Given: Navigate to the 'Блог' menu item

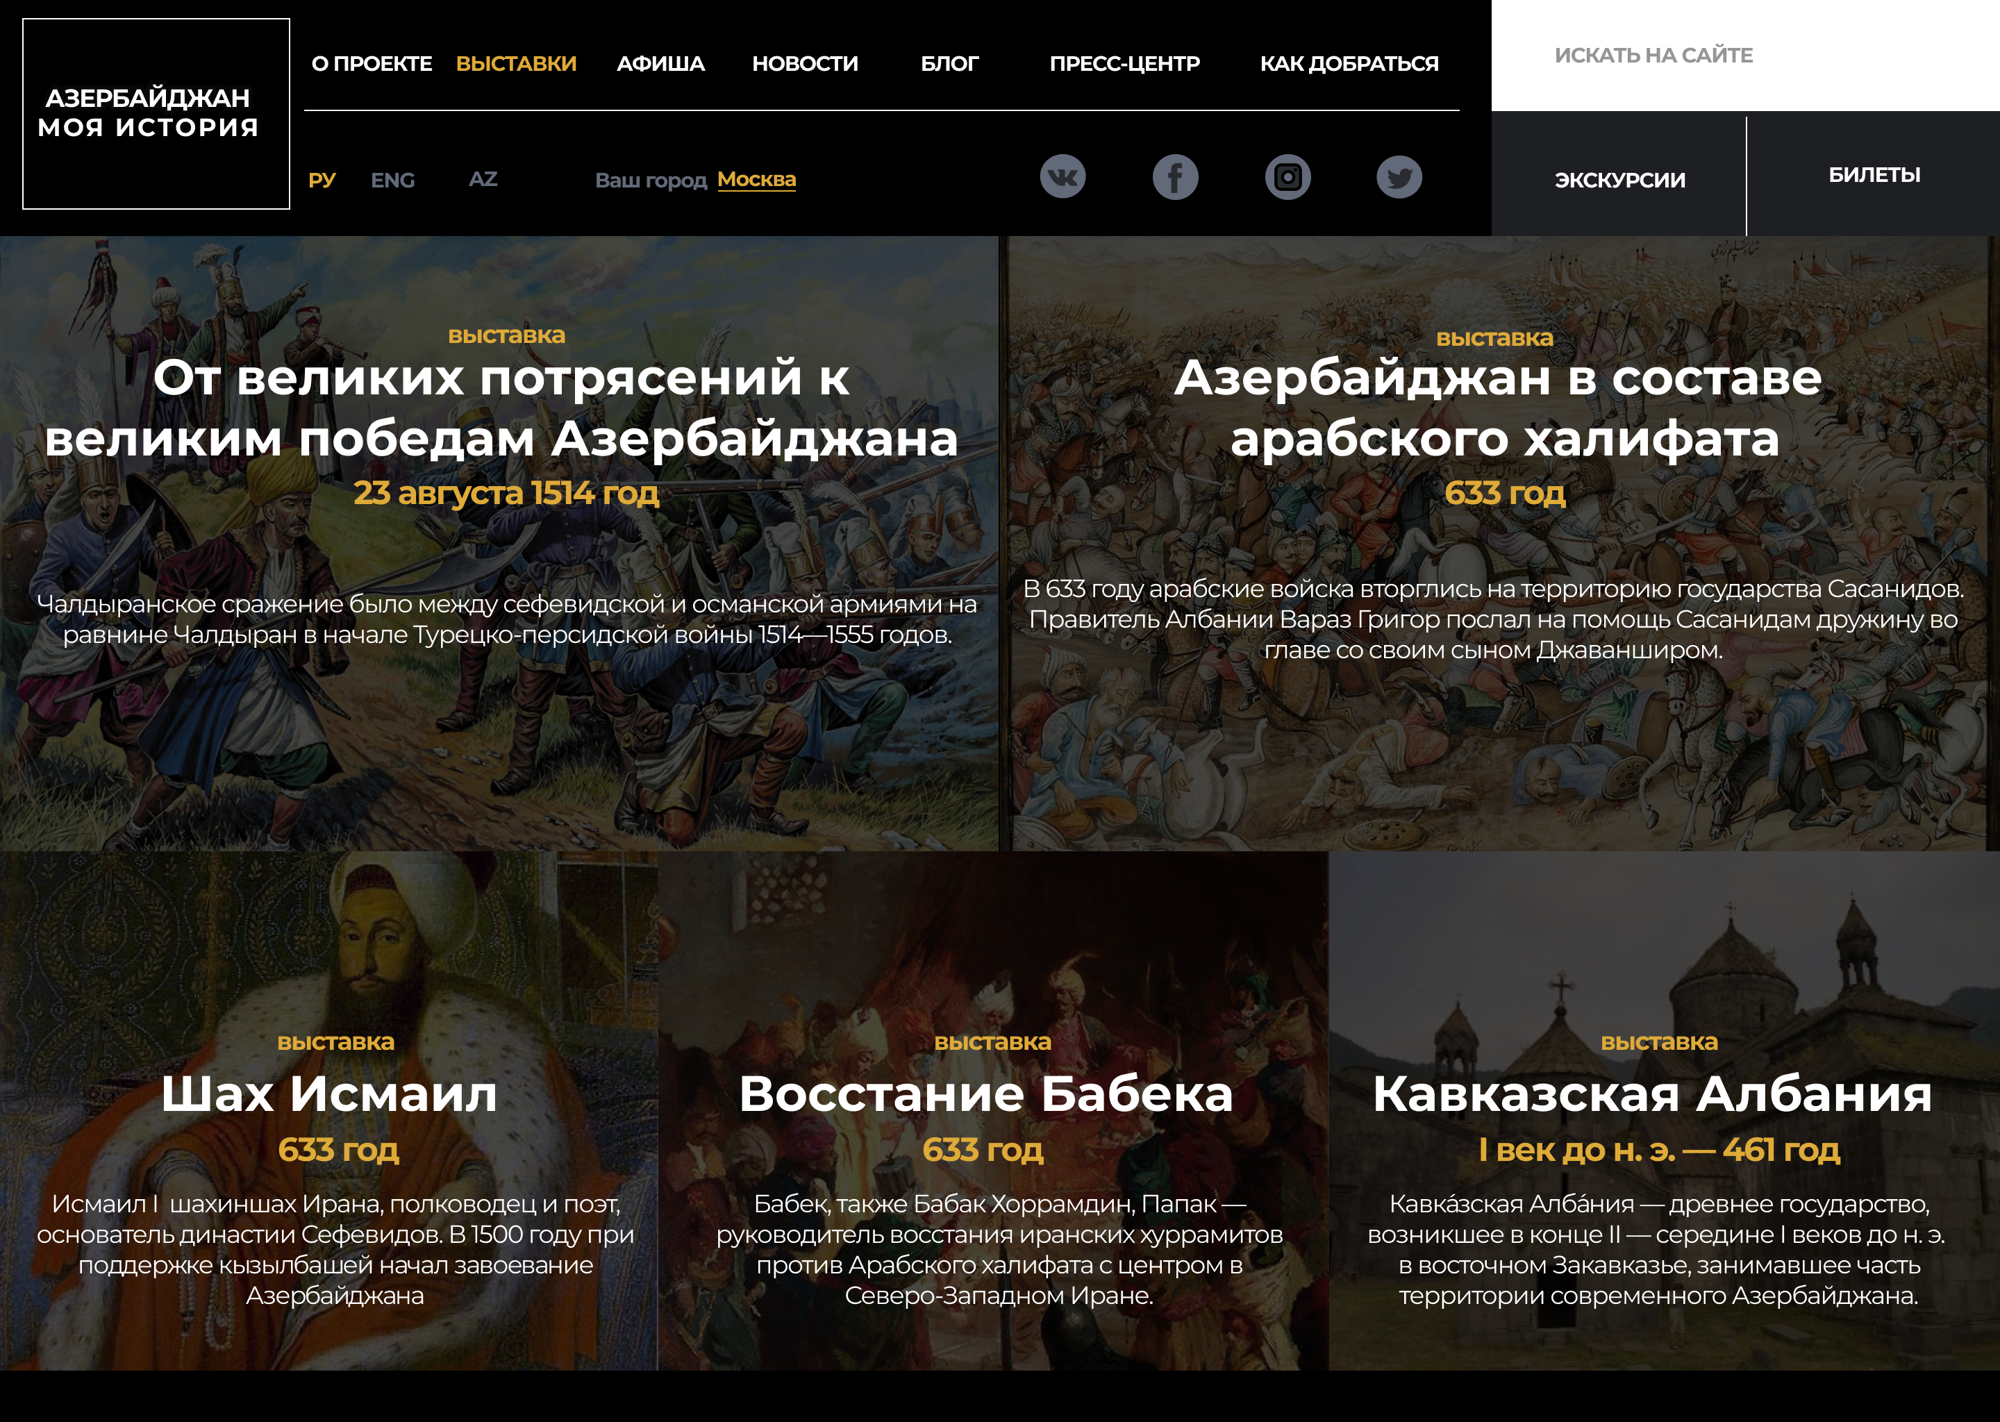Looking at the screenshot, I should tap(949, 64).
